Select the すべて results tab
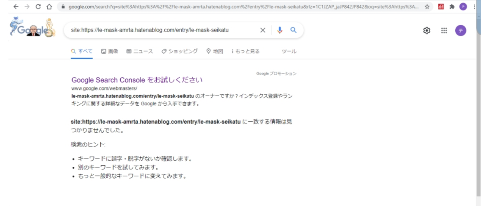481x206 pixels. pyautogui.click(x=82, y=51)
